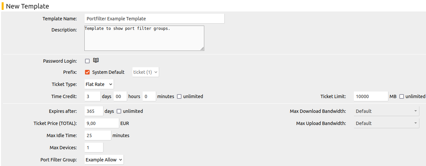
Task: Click the Max Idle Time field
Action: click(x=98, y=135)
